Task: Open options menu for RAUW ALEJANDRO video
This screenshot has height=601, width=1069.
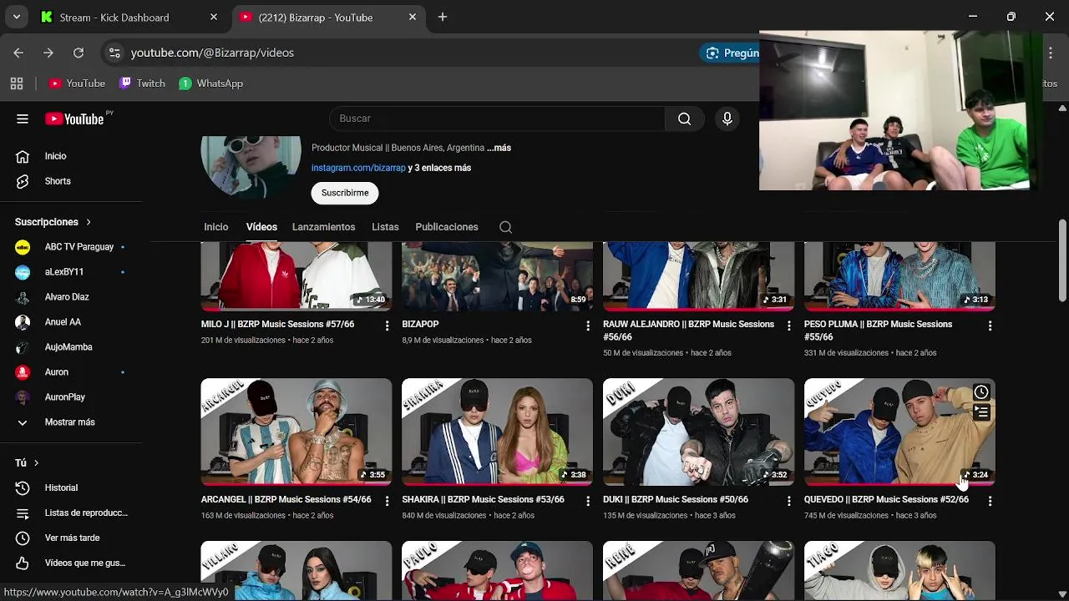Action: [x=789, y=326]
